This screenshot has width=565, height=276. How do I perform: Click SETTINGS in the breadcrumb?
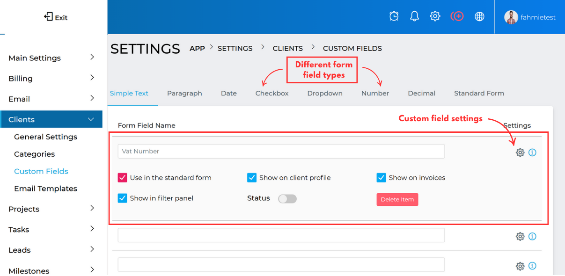(x=235, y=48)
